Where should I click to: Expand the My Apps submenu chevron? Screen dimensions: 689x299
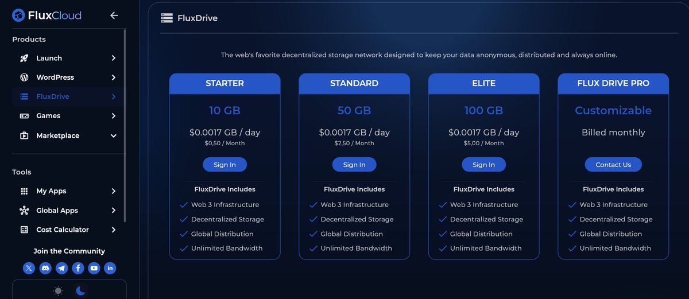point(114,191)
